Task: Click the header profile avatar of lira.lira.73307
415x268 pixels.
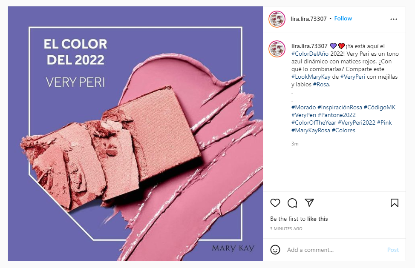Action: 277,19
